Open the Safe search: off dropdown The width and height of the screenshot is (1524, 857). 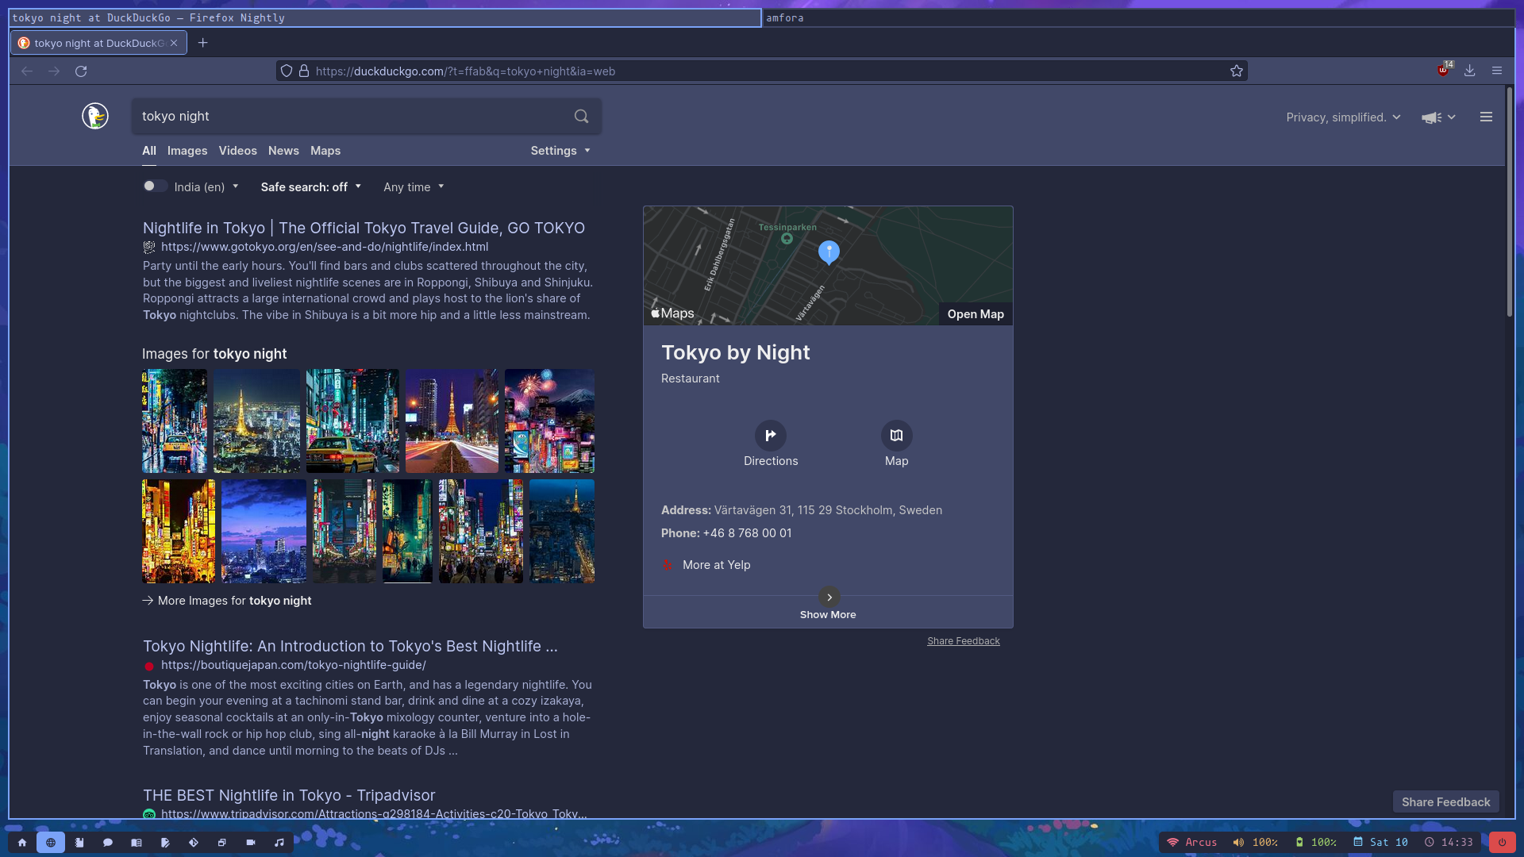click(311, 187)
